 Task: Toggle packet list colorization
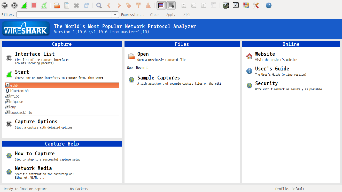click(x=161, y=5)
